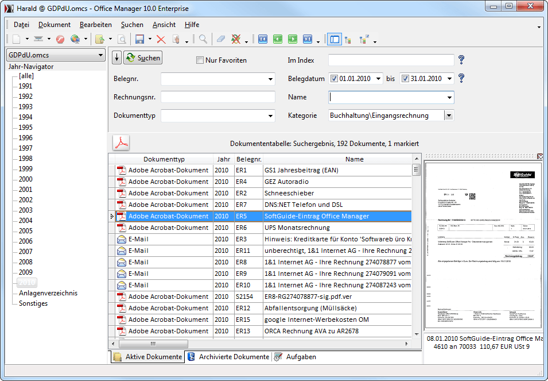Sort by the Name column header
This screenshot has height=381, width=548.
coord(355,159)
